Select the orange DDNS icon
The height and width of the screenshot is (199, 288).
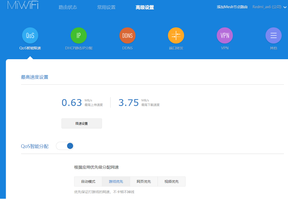[x=127, y=36]
